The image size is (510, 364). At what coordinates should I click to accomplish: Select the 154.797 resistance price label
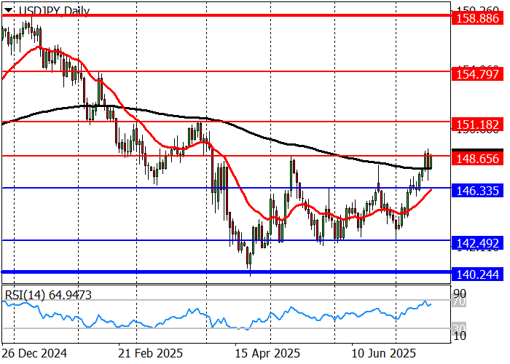(477, 74)
